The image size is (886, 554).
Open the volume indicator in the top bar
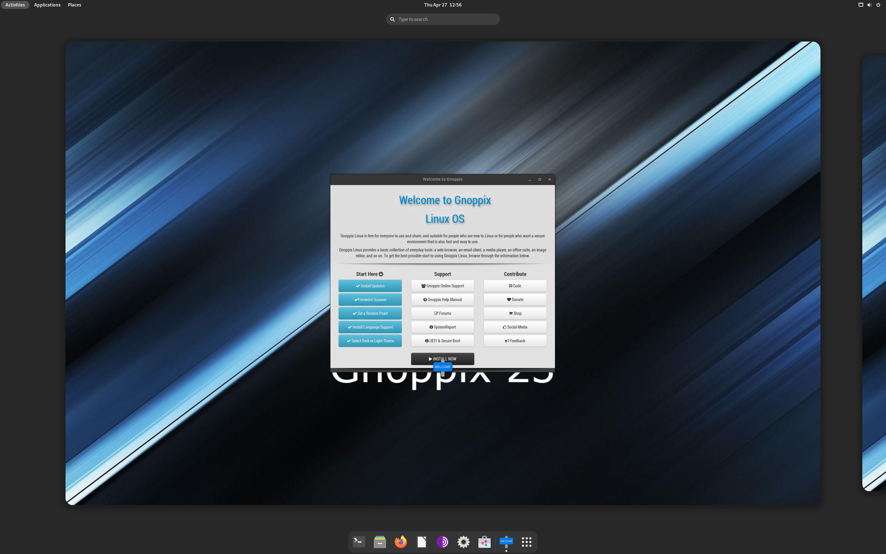pos(869,5)
